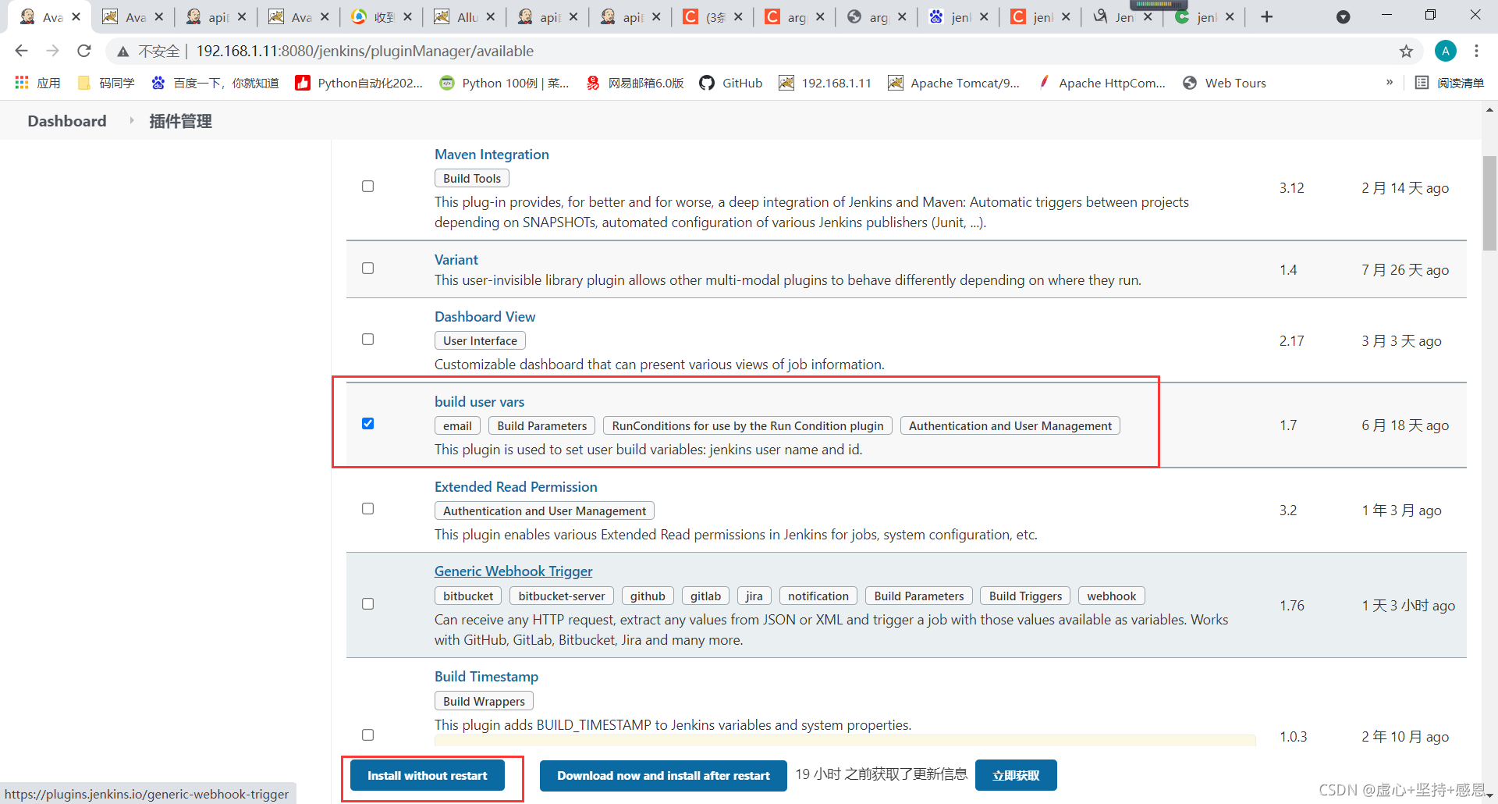This screenshot has height=804, width=1498.
Task: Click the insecure site warning icon
Action: click(x=122, y=52)
